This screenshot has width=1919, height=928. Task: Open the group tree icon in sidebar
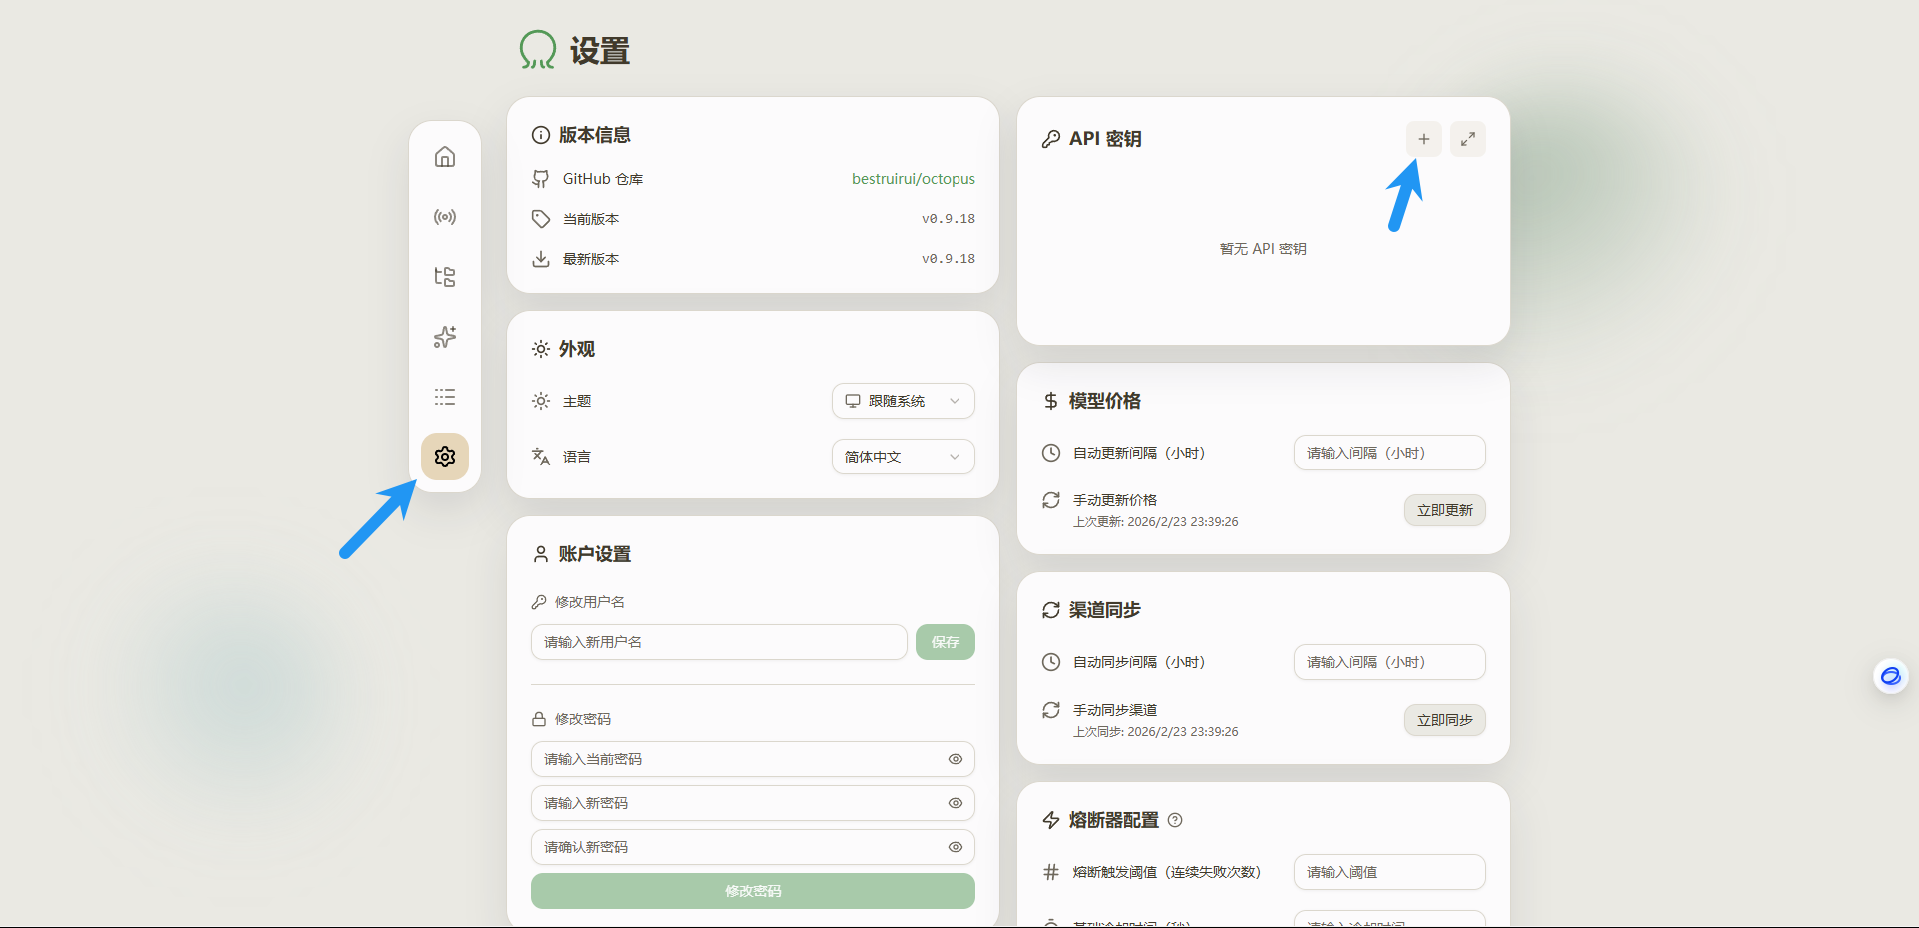coord(445,277)
